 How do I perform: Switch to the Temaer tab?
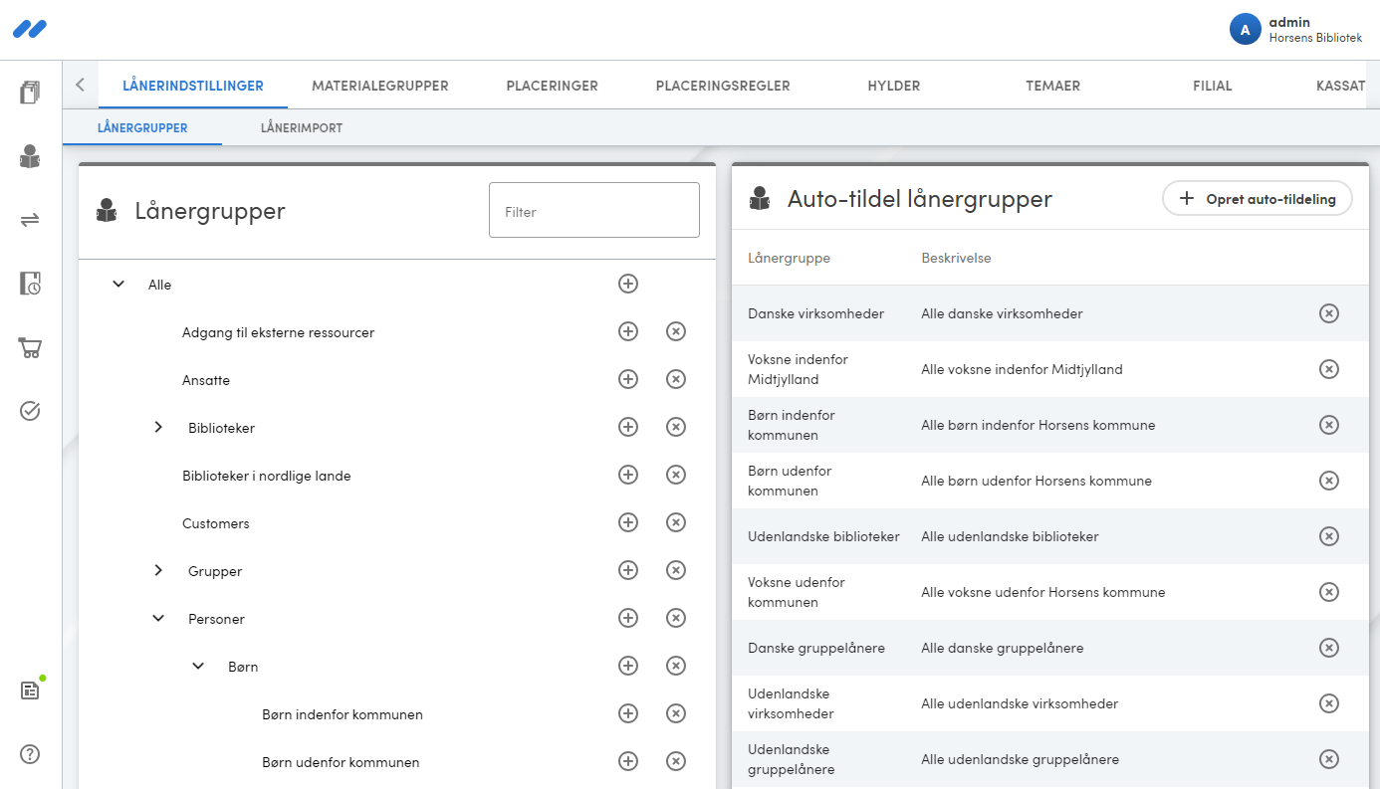pos(1053,86)
